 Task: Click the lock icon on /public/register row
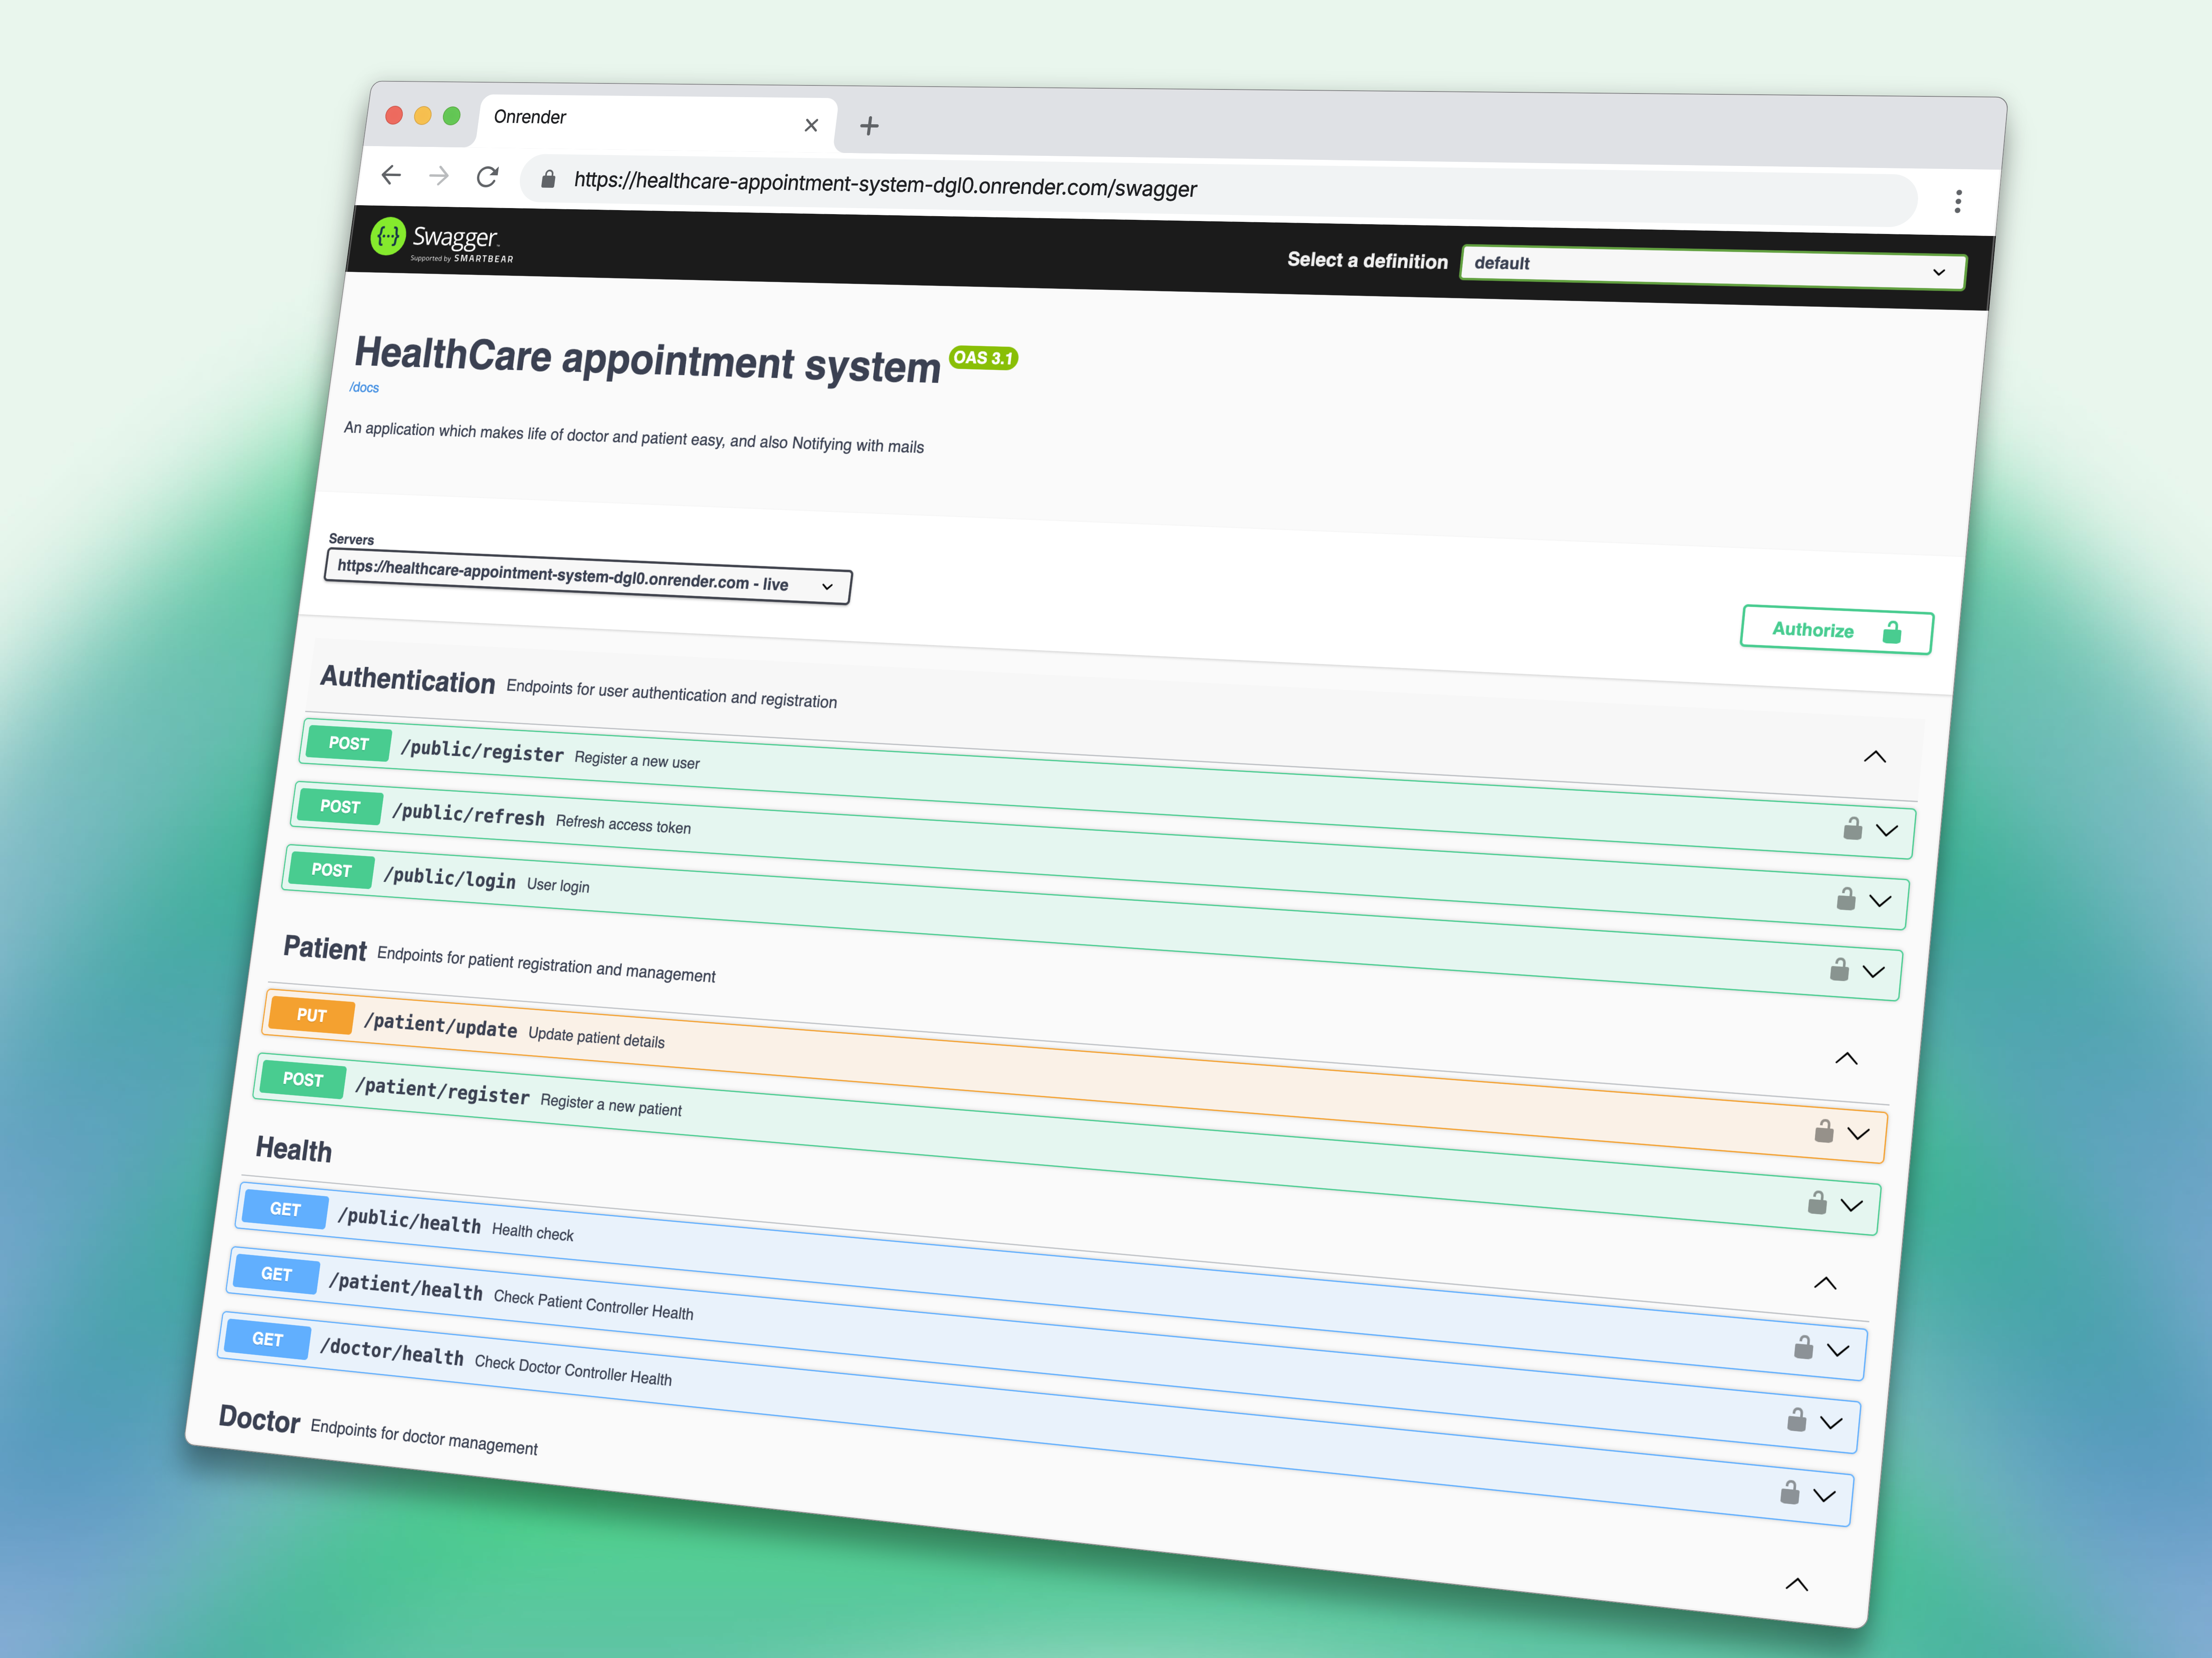(x=1853, y=828)
